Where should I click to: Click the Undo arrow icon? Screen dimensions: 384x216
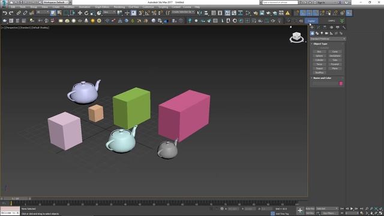(x=5, y=13)
